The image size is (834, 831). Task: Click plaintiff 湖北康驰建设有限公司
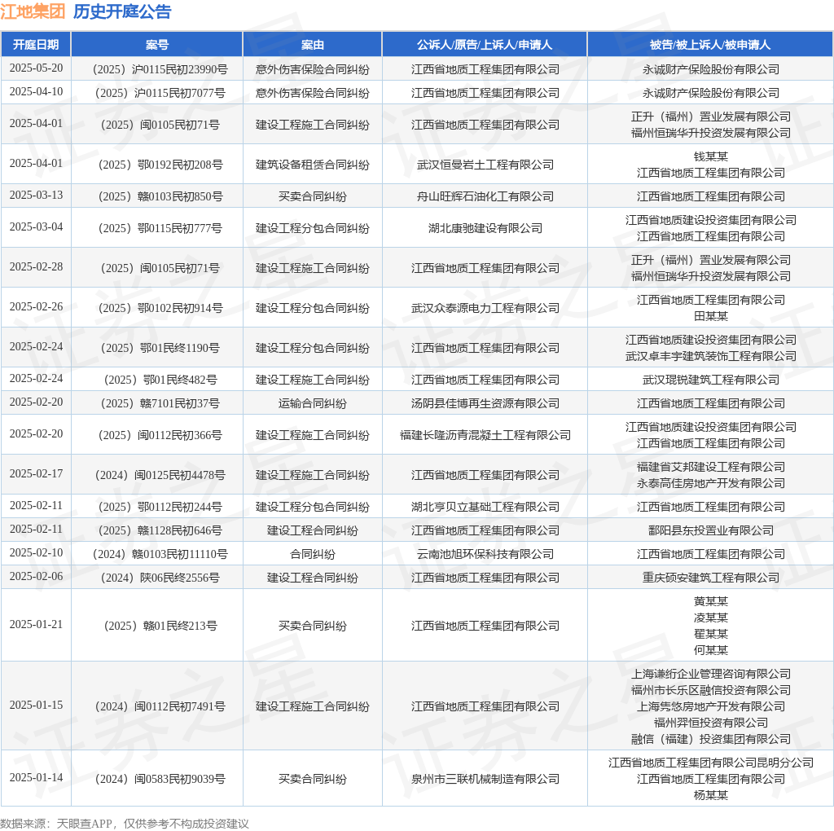[485, 228]
